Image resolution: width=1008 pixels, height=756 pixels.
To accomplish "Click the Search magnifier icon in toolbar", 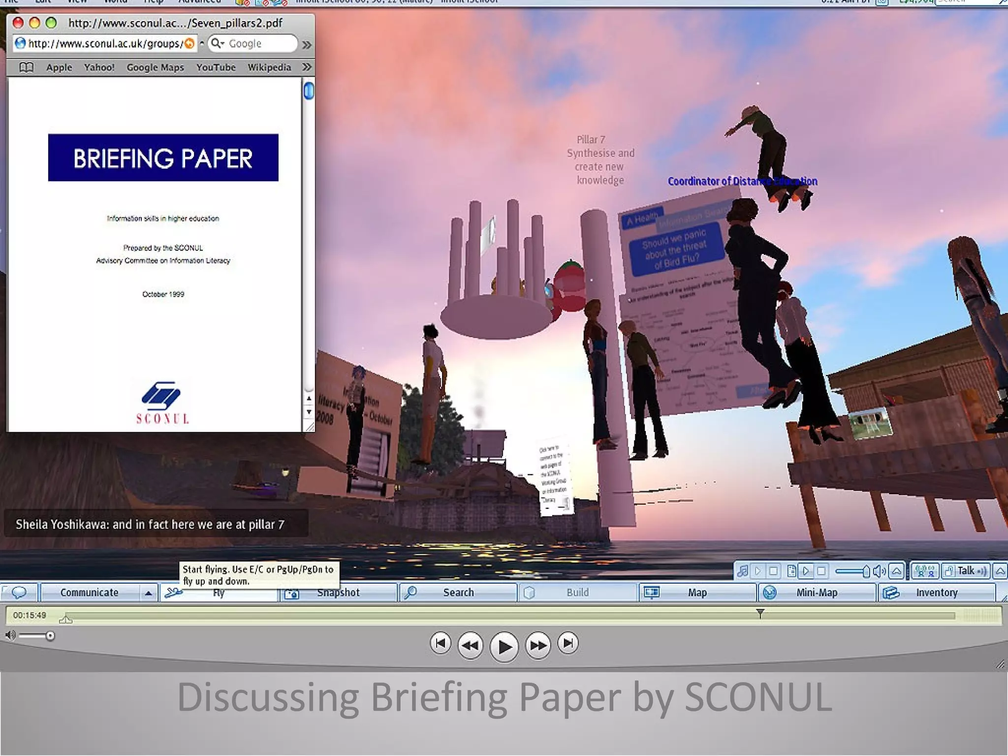I will (410, 593).
